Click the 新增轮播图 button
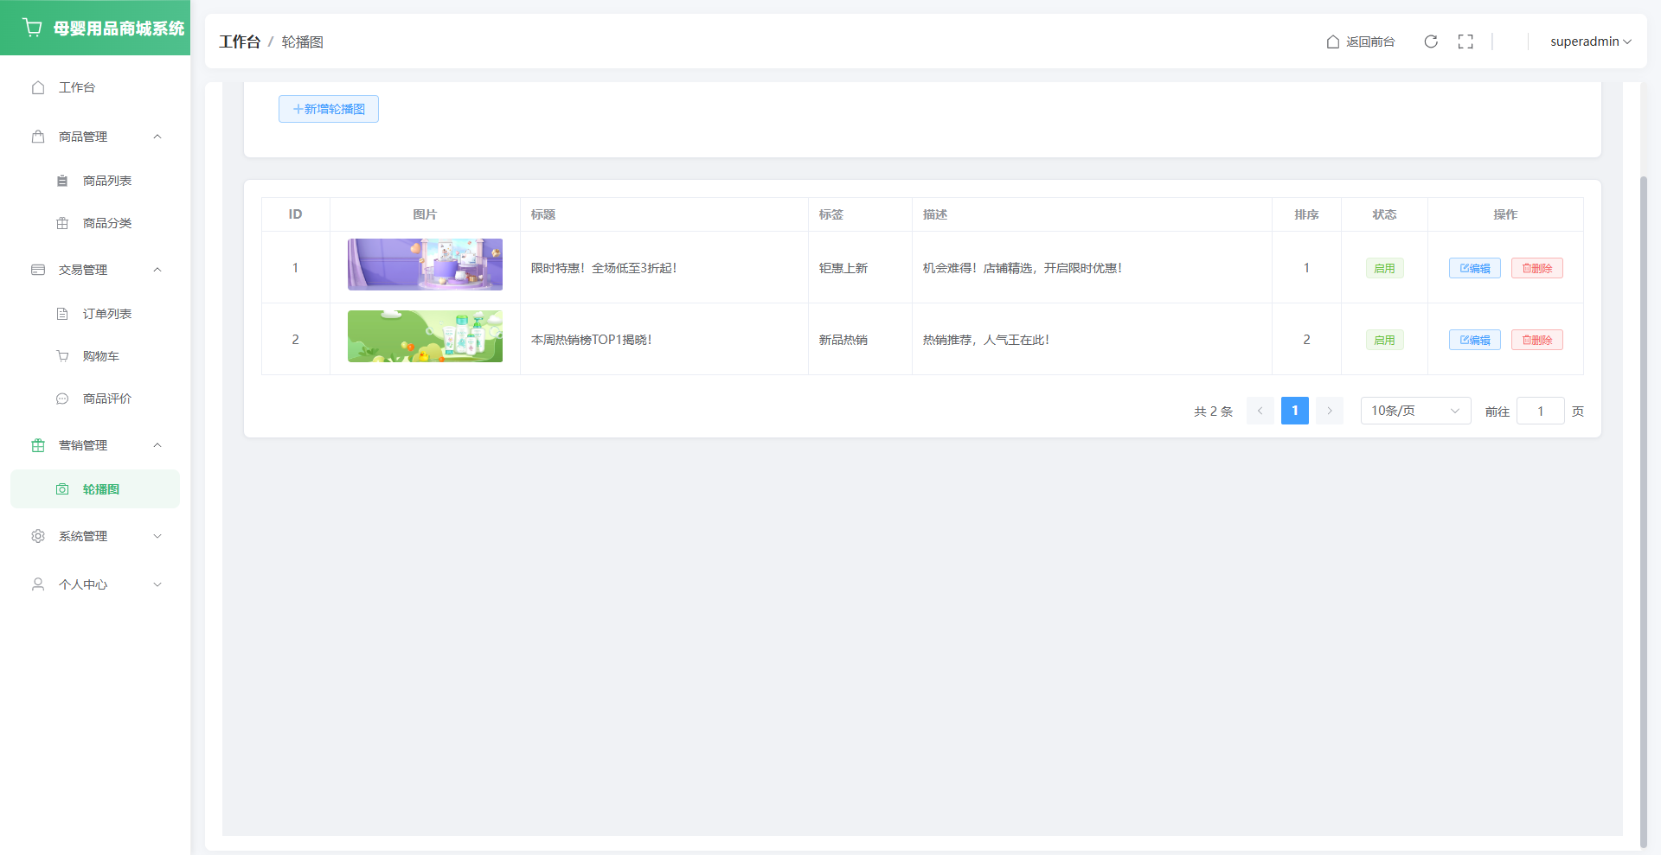Image resolution: width=1661 pixels, height=855 pixels. (x=329, y=109)
